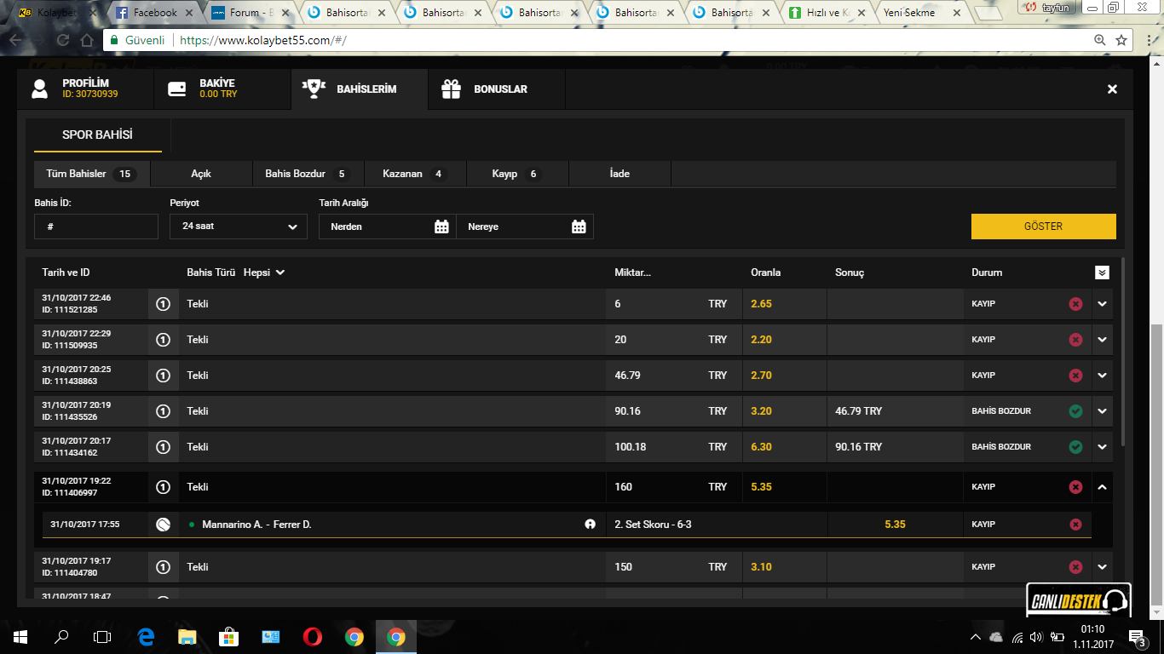Focus the Bahis ID input field
The width and height of the screenshot is (1164, 654).
[x=96, y=227]
